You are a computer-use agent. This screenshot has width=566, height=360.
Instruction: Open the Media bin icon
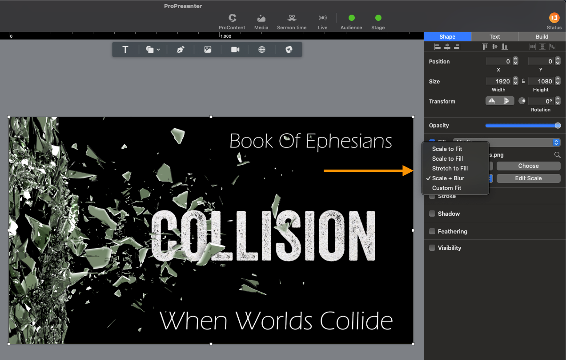coord(261,22)
